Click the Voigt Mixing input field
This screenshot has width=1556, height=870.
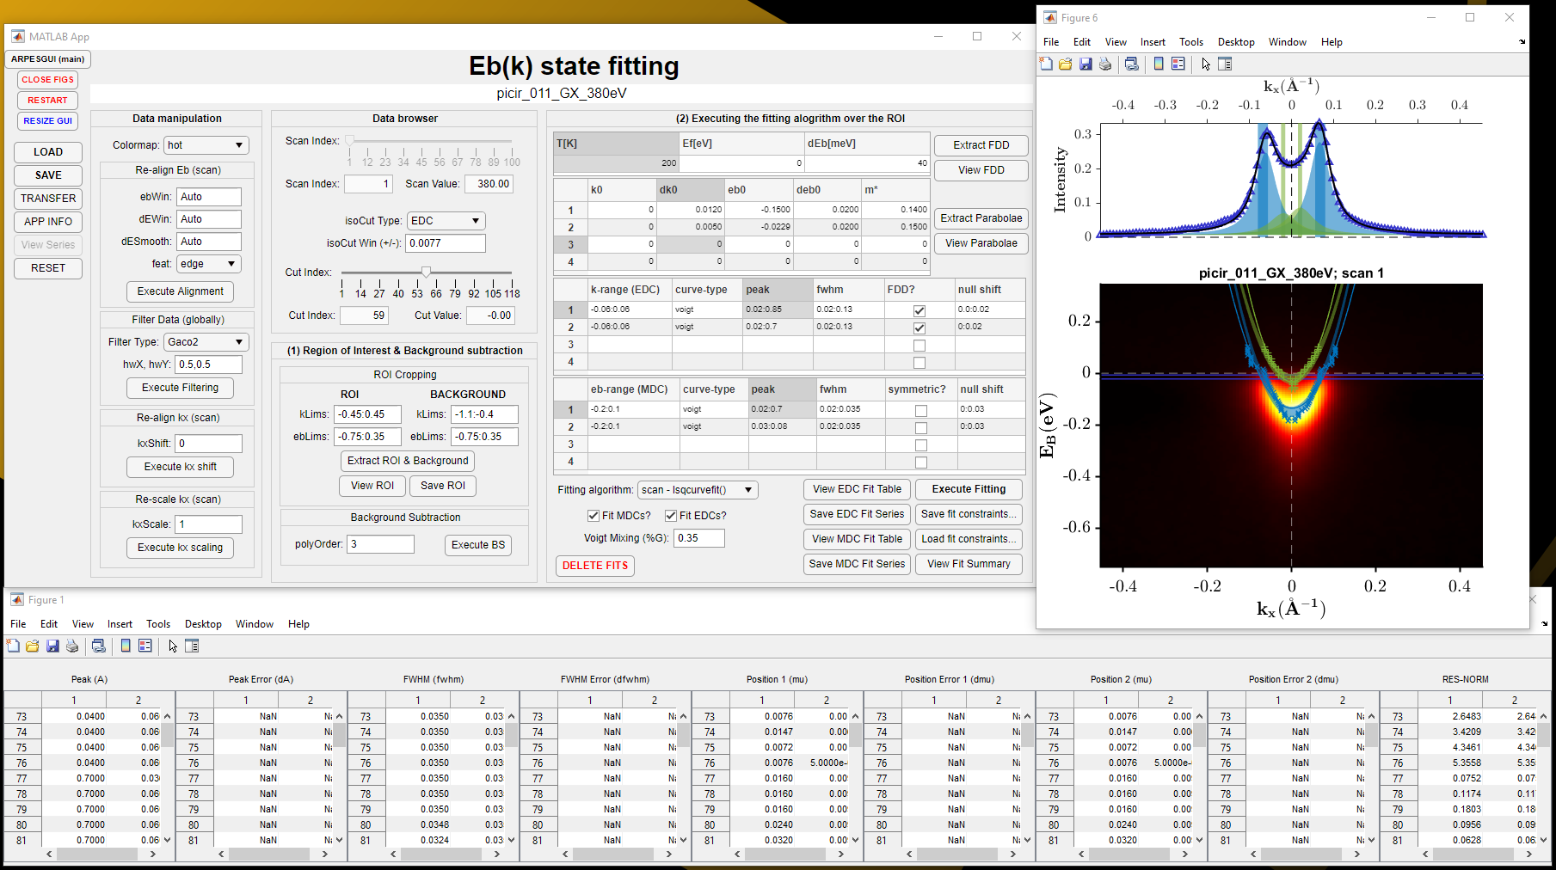(699, 538)
